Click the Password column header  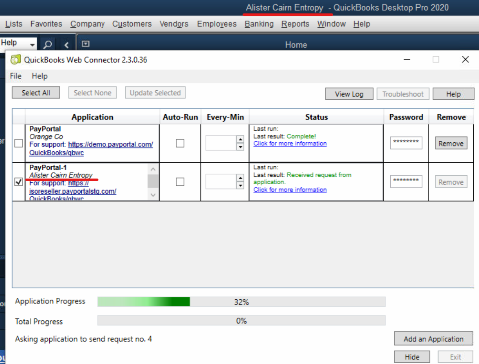tap(406, 117)
